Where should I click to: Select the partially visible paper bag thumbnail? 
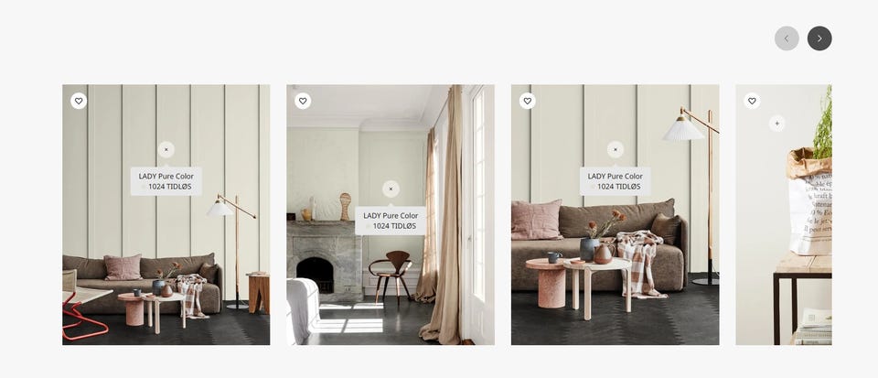pos(784,214)
